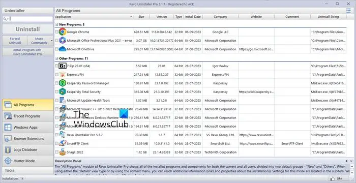Click the Installations: 14 status text
The height and width of the screenshot is (183, 356).
tap(13, 179)
